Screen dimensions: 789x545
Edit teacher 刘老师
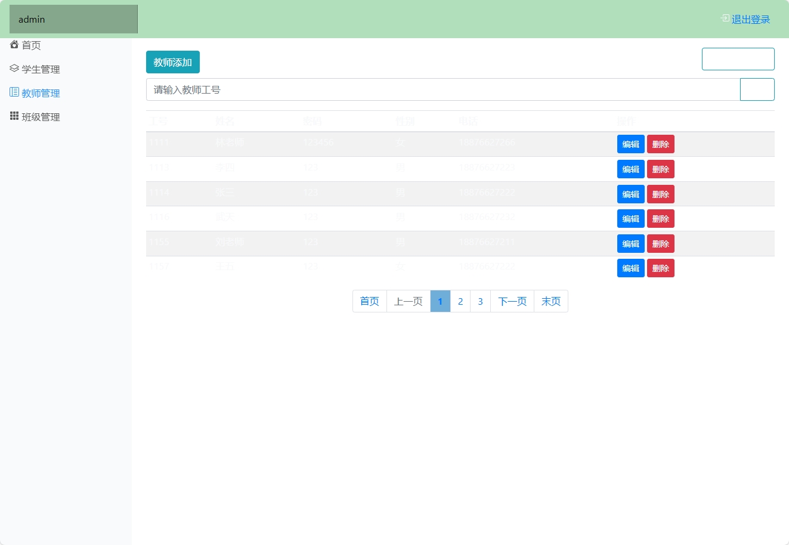[x=630, y=243]
